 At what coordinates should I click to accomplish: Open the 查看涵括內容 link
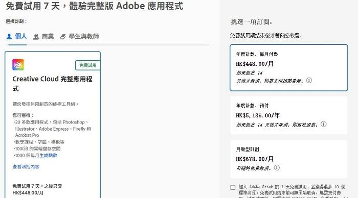tap(26, 167)
